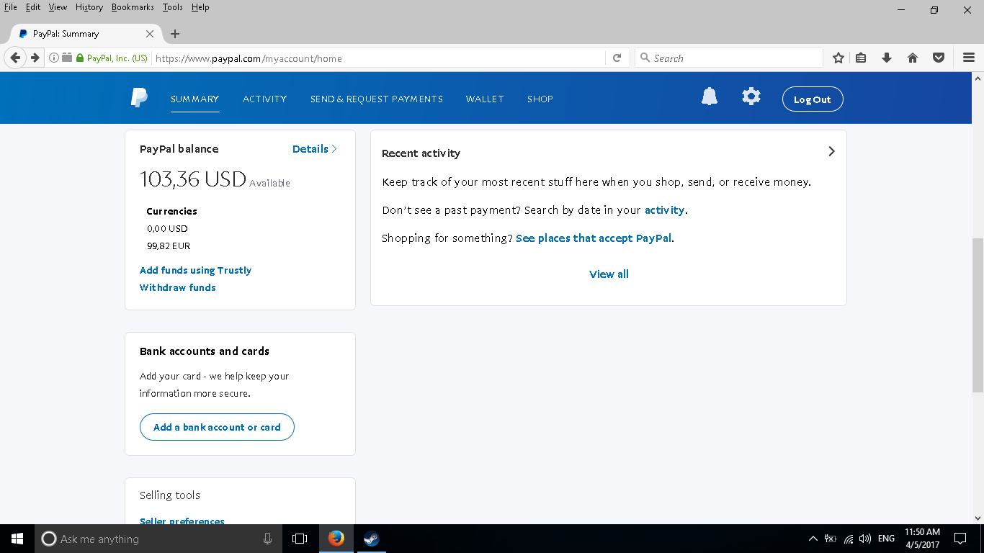Show bookmarks list icon in toolbar
The width and height of the screenshot is (984, 553).
coord(861,58)
